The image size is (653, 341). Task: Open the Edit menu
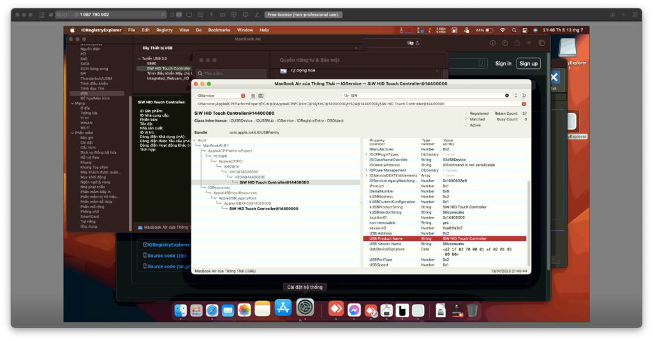point(145,30)
